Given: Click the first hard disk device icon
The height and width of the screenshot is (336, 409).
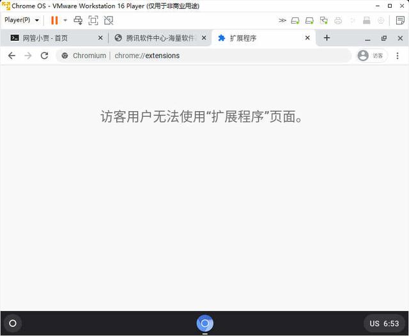Looking at the screenshot, I should [x=295, y=20].
